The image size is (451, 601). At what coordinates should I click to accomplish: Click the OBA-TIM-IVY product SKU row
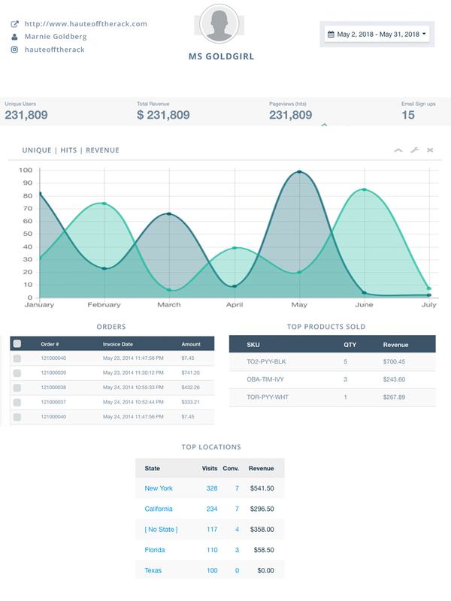[x=332, y=379]
